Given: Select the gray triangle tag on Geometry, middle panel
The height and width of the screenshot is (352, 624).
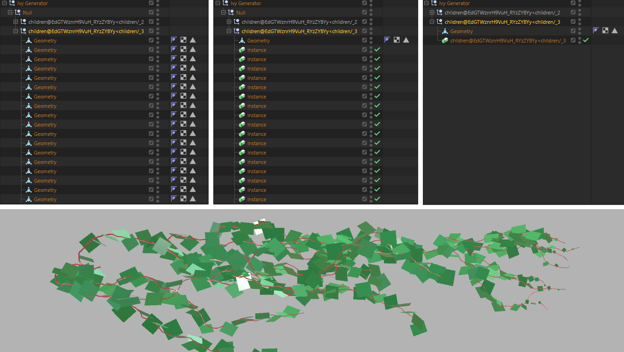Looking at the screenshot, I should (x=406, y=40).
